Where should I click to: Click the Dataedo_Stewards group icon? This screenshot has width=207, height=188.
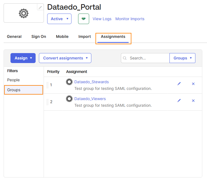point(69,82)
